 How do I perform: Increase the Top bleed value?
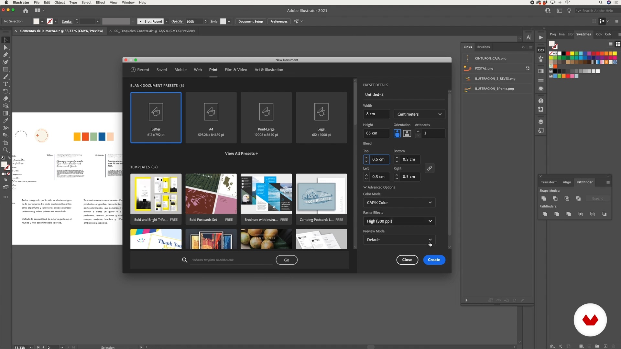366,158
